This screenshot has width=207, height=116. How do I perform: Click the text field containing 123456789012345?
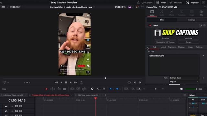click(x=174, y=65)
